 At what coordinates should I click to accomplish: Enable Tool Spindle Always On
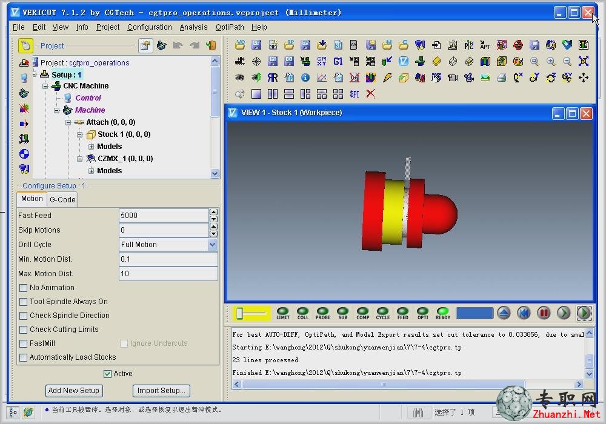pyautogui.click(x=23, y=302)
